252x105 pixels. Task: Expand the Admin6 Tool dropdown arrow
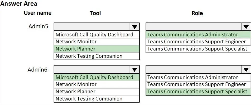(x=135, y=69)
